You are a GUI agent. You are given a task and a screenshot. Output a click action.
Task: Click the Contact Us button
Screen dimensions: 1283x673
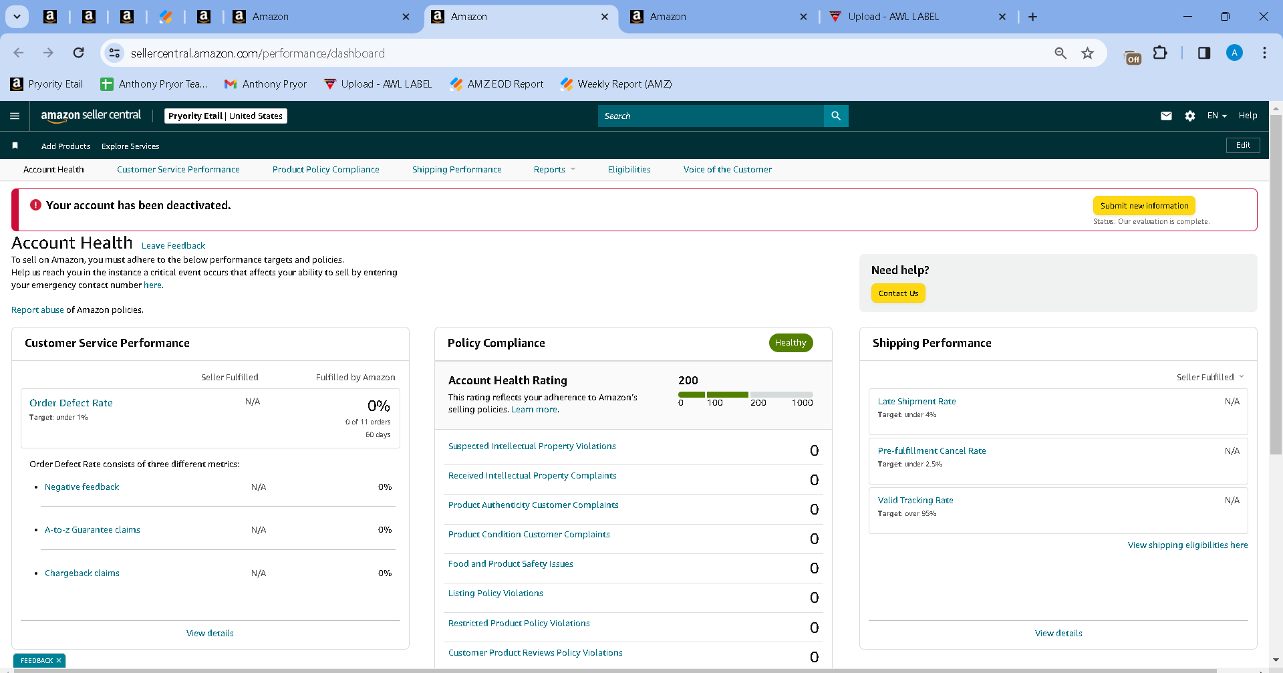click(x=898, y=293)
